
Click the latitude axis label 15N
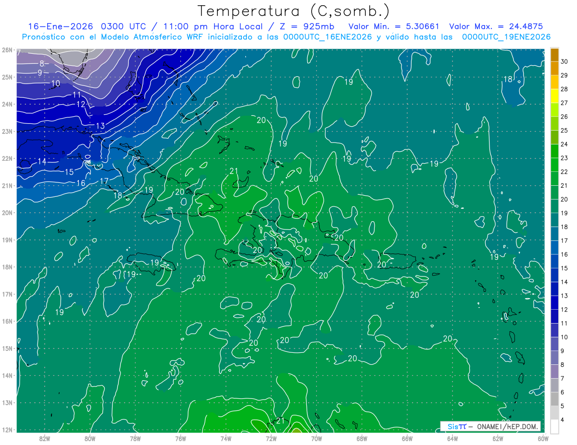pyautogui.click(x=7, y=348)
